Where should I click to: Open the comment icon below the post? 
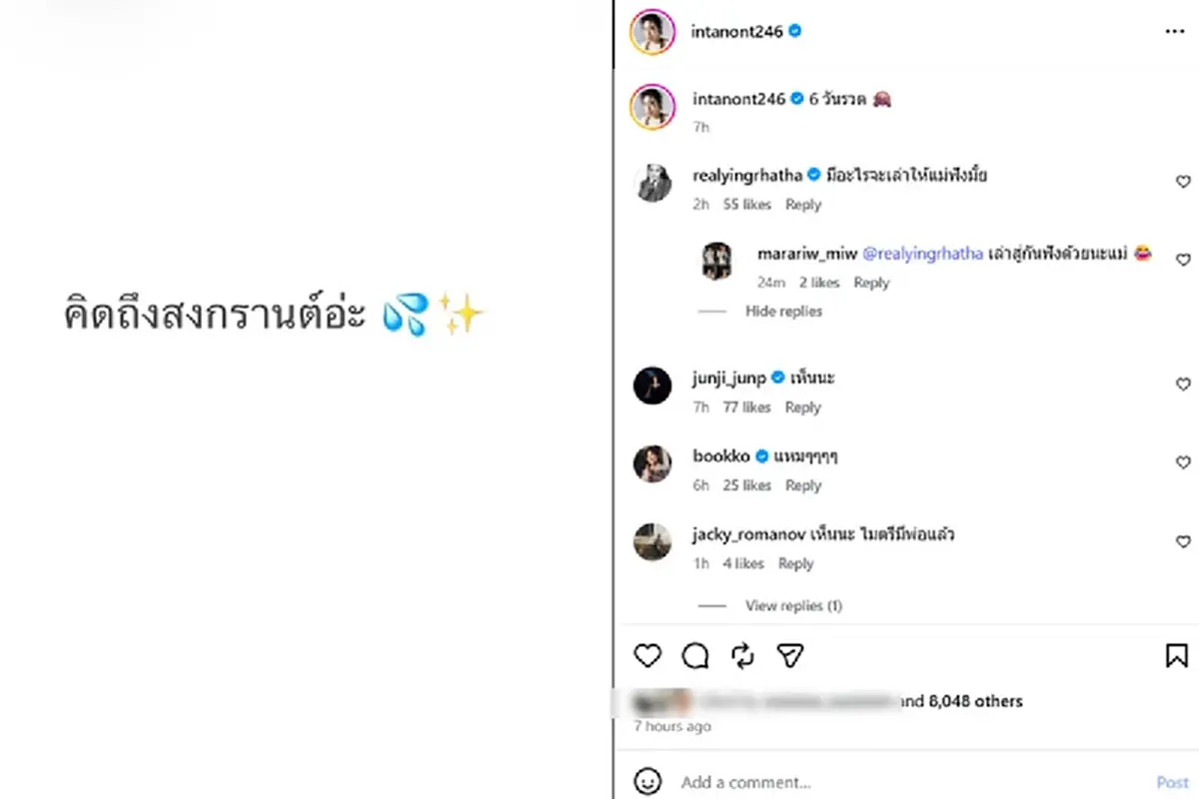pos(695,655)
